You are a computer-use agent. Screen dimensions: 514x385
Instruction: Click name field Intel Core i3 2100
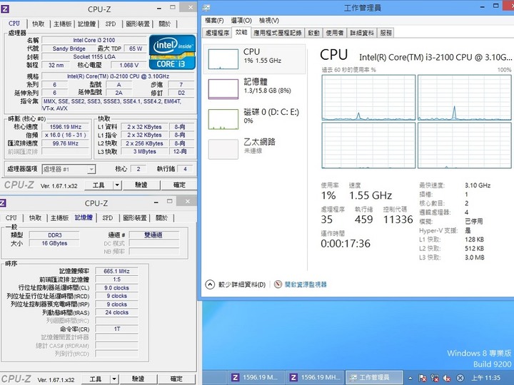tap(94, 40)
